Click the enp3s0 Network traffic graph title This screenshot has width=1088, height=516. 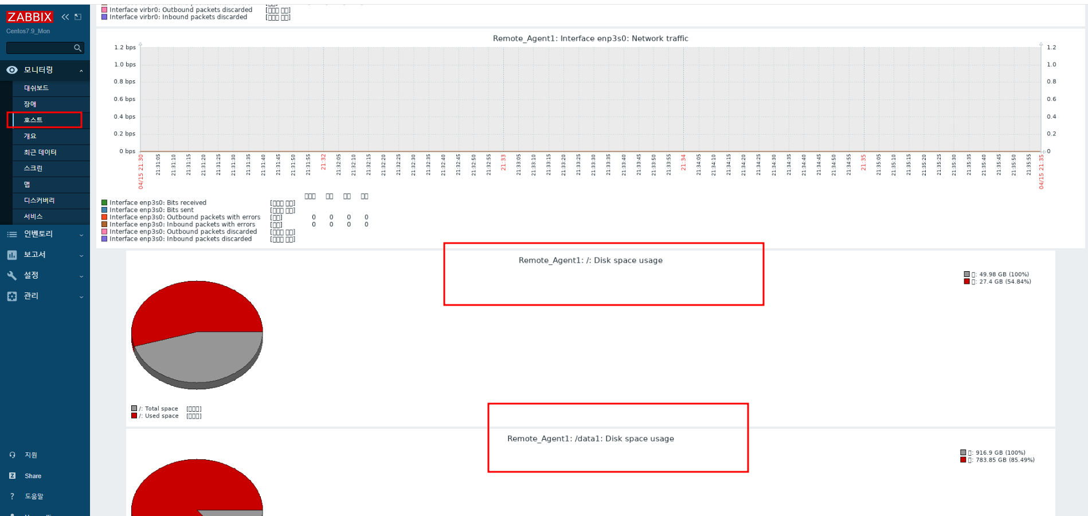590,38
